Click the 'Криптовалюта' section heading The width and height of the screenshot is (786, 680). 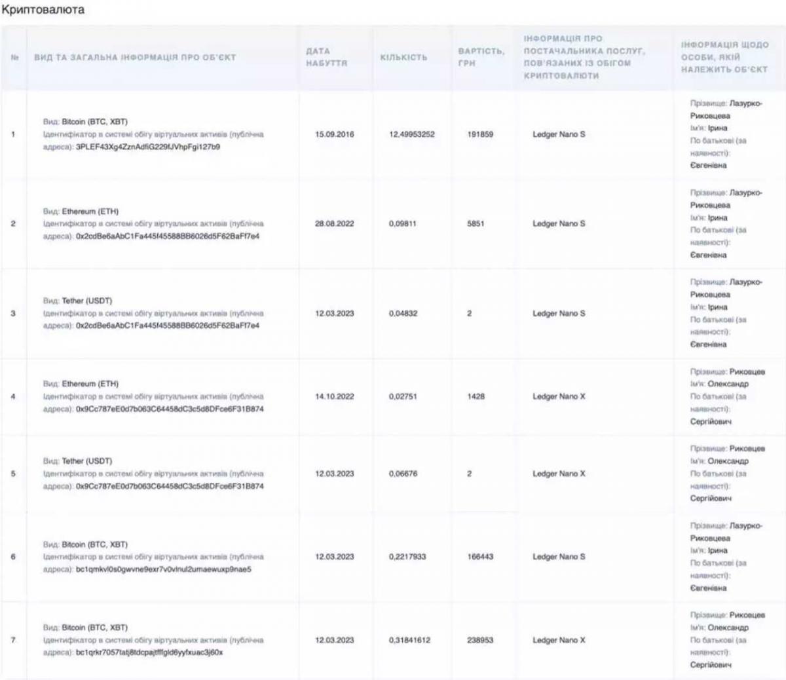[43, 10]
